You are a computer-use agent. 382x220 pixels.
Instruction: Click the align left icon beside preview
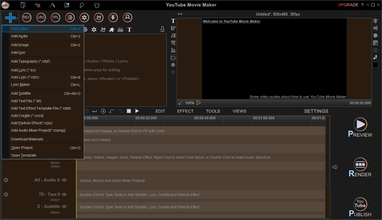pyautogui.click(x=173, y=28)
